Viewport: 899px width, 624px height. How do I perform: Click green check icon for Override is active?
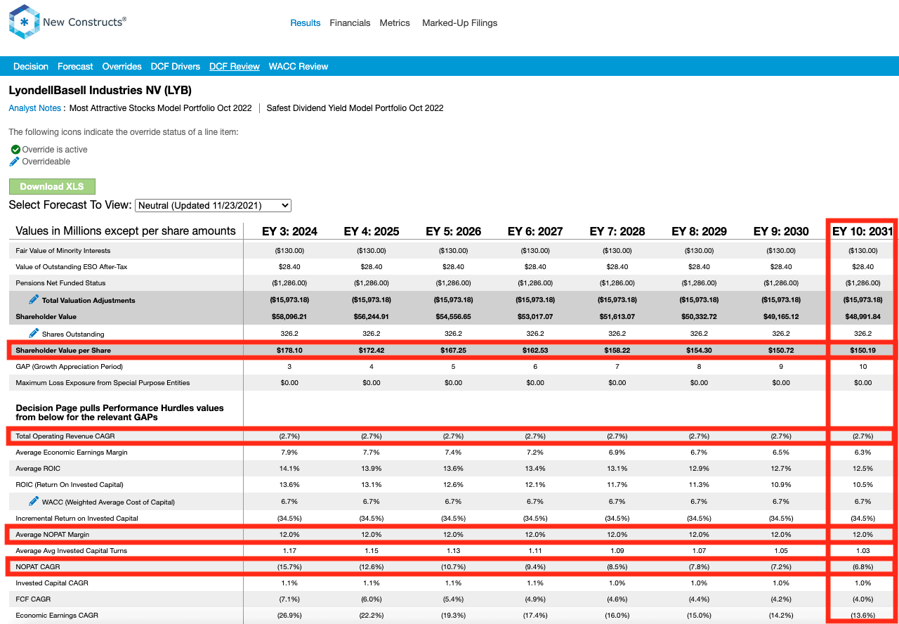[x=15, y=150]
